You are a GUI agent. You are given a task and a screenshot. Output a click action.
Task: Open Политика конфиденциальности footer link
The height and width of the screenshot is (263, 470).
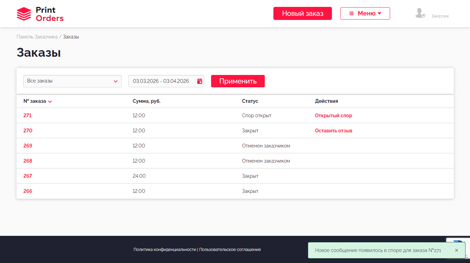pos(165,250)
